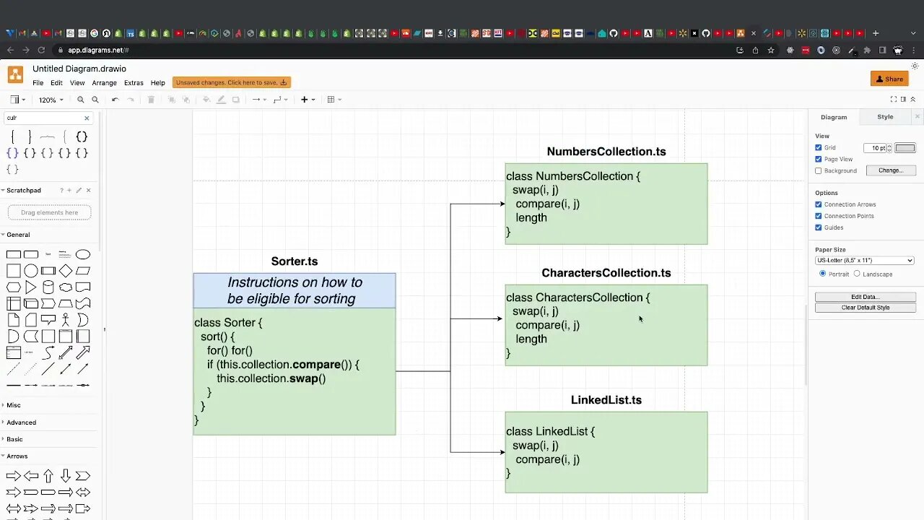Viewport: 924px width, 520px height.
Task: Click the Change... background button
Action: (x=891, y=171)
